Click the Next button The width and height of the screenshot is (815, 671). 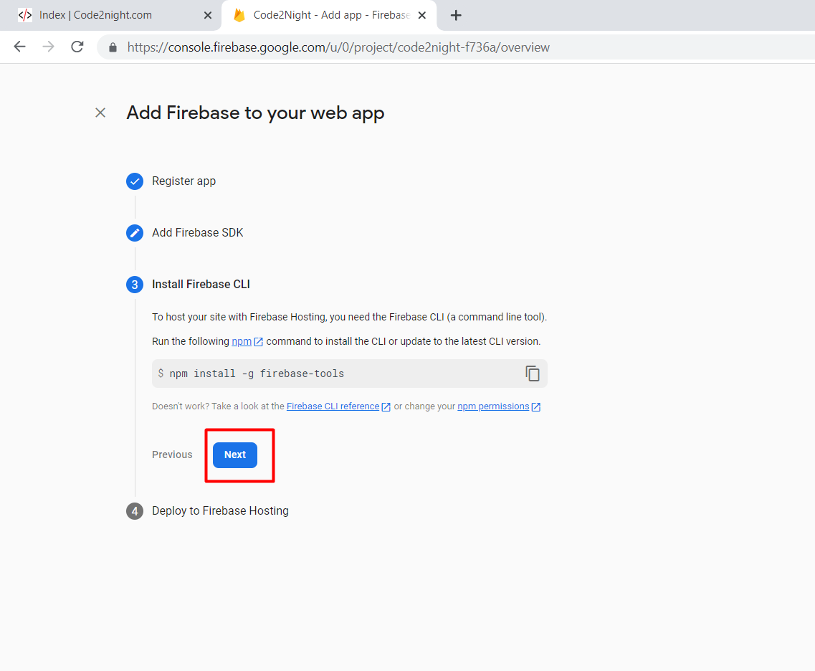235,455
